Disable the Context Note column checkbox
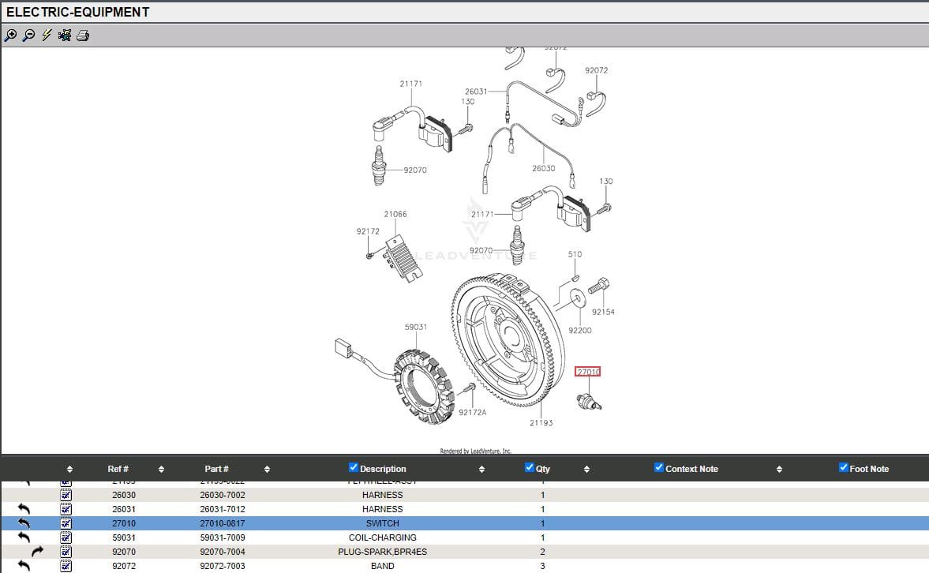 (659, 467)
